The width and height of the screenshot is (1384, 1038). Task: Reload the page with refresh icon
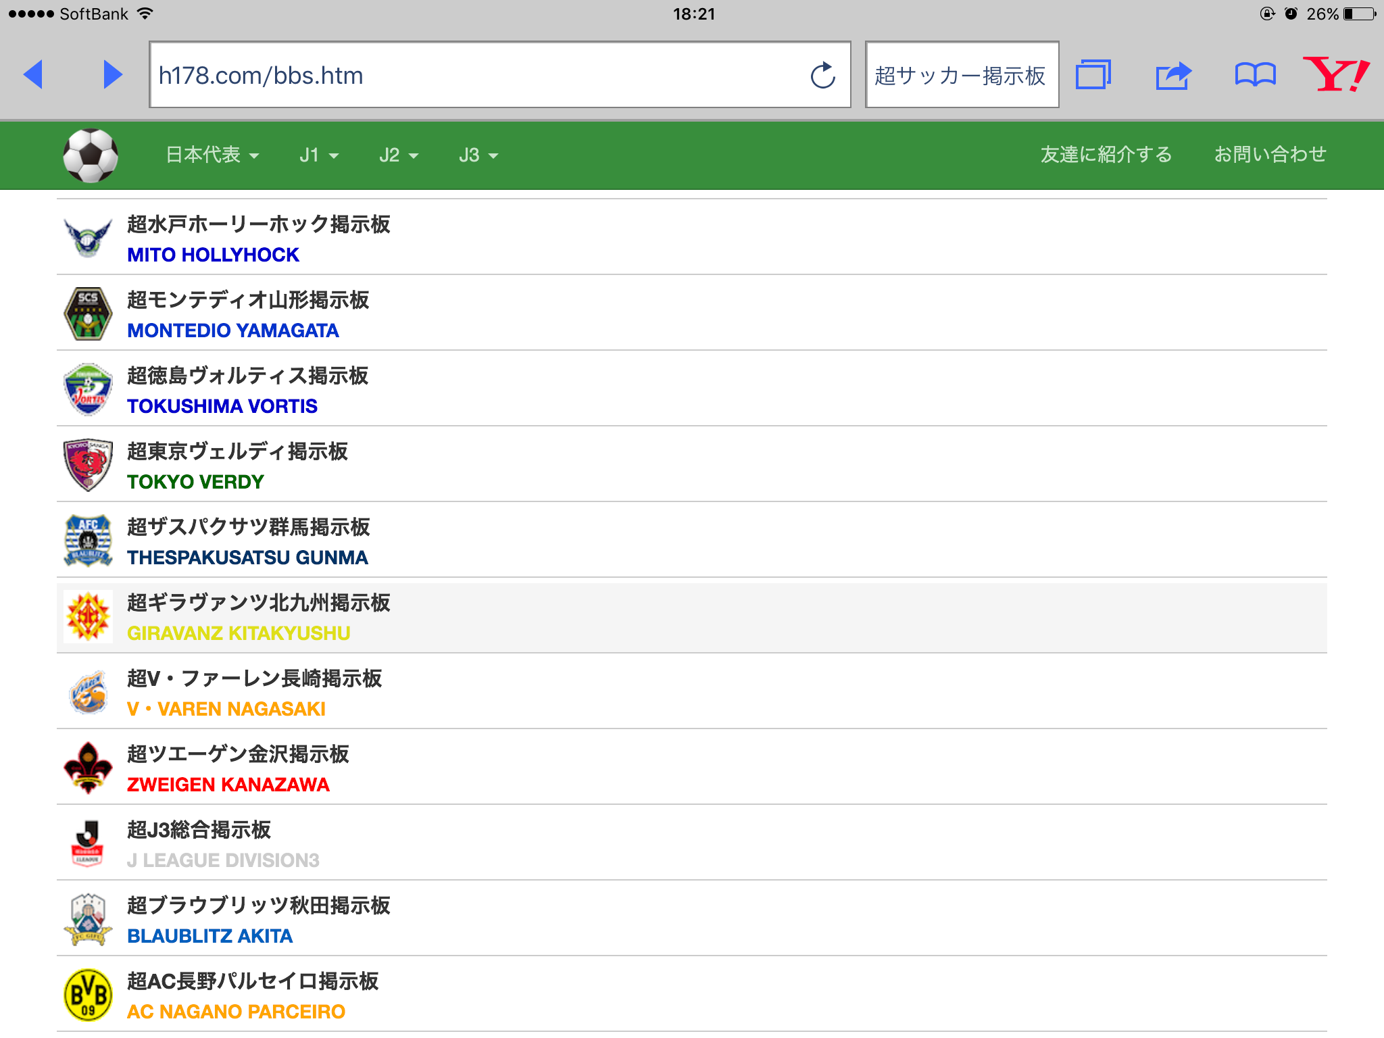pos(822,76)
